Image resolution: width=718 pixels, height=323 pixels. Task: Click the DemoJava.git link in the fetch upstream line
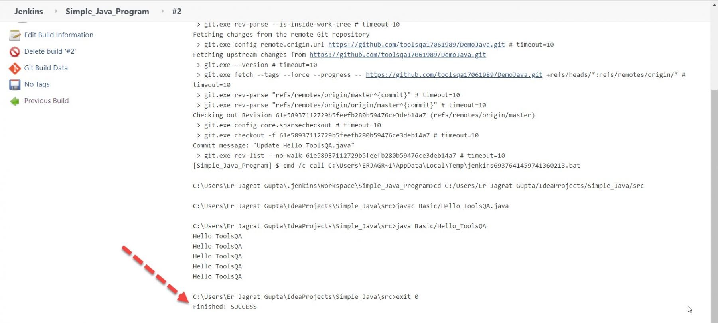click(x=397, y=55)
